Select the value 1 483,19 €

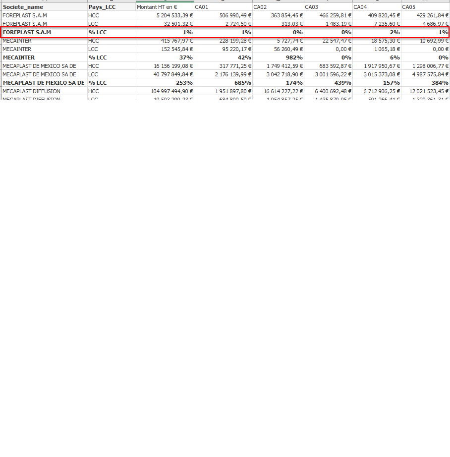click(329, 24)
